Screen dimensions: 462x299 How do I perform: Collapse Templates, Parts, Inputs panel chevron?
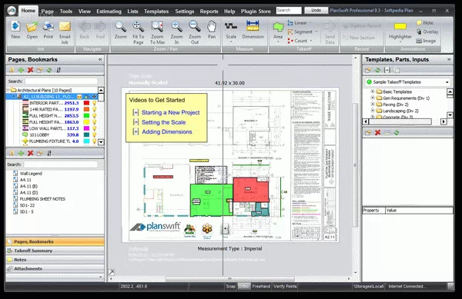[x=449, y=59]
